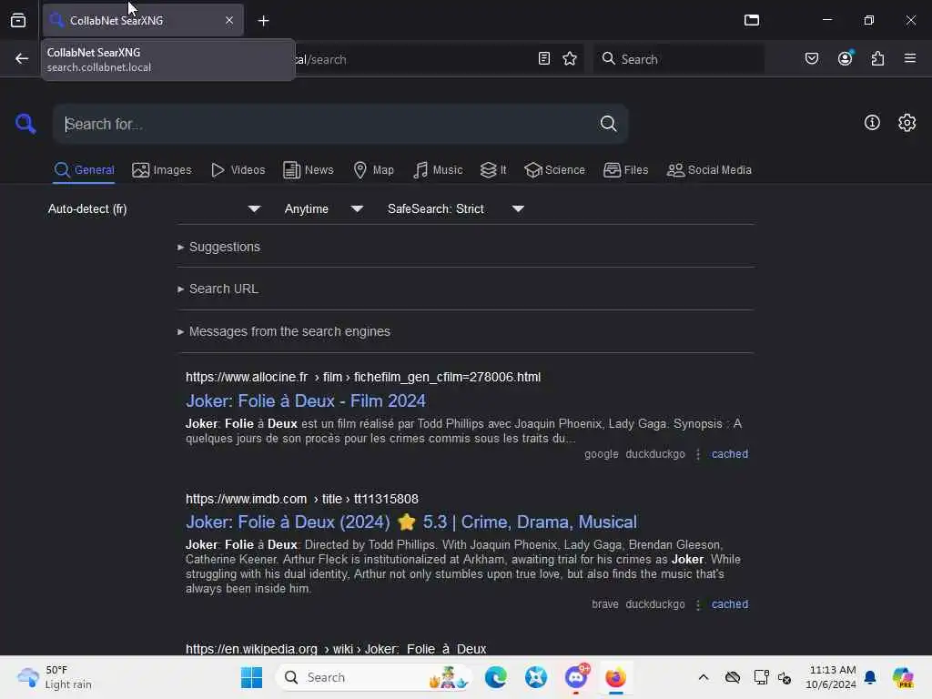The image size is (932, 699).
Task: Open the Joker: Folie à Deux - Film 2024 link
Action: click(306, 401)
